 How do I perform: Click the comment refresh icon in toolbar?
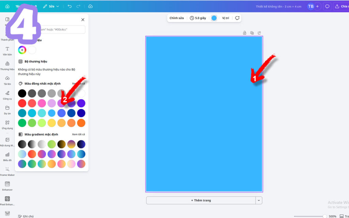pos(237,18)
